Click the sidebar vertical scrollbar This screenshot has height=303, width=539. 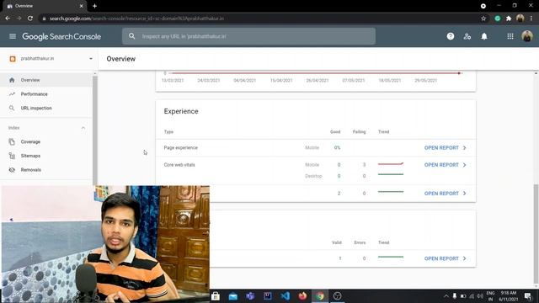[95, 130]
